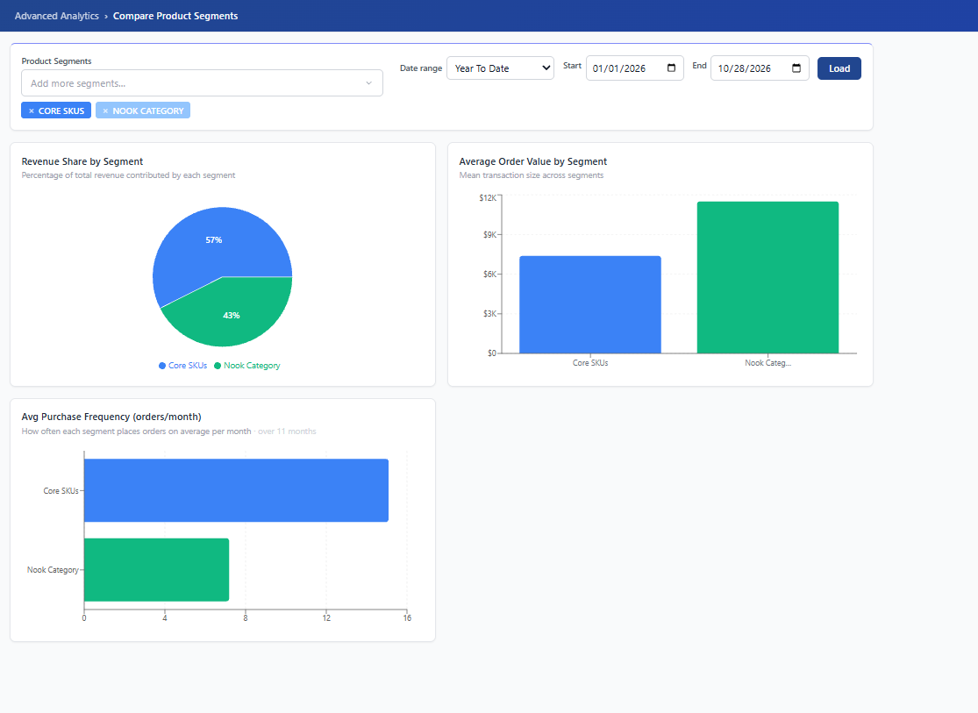Remove the Nook Category segment tag
The height and width of the screenshot is (713, 978).
click(105, 111)
